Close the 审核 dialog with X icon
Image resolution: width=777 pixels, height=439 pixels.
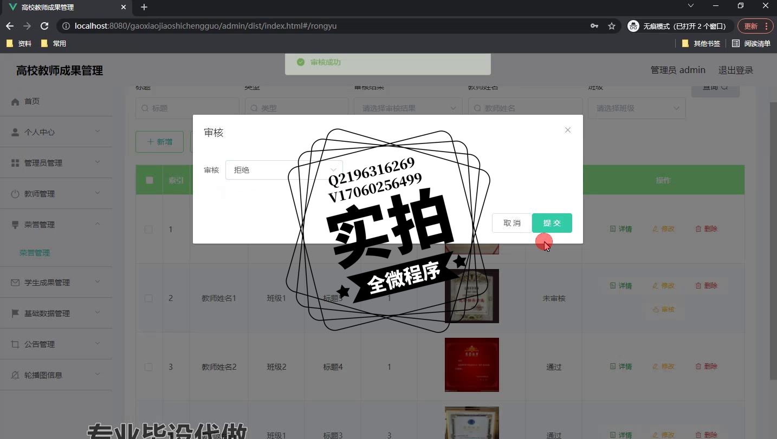click(567, 130)
